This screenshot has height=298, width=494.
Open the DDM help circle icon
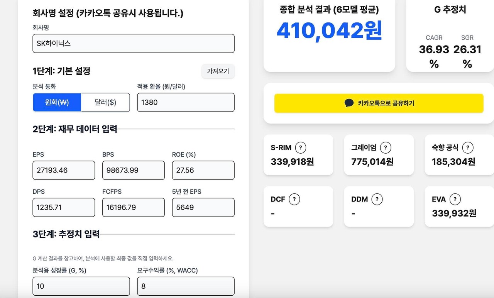(x=376, y=199)
